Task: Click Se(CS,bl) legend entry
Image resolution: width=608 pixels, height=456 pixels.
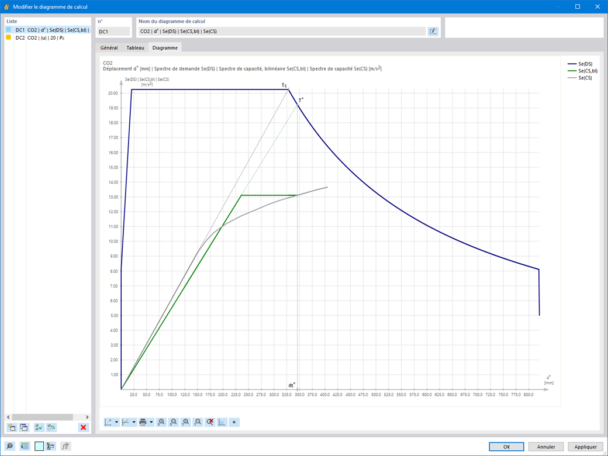Action: 582,71
